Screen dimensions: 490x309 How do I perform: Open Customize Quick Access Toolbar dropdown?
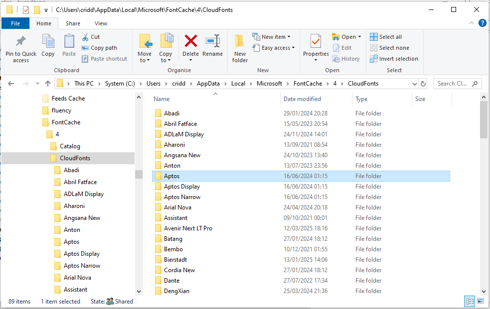46,10
